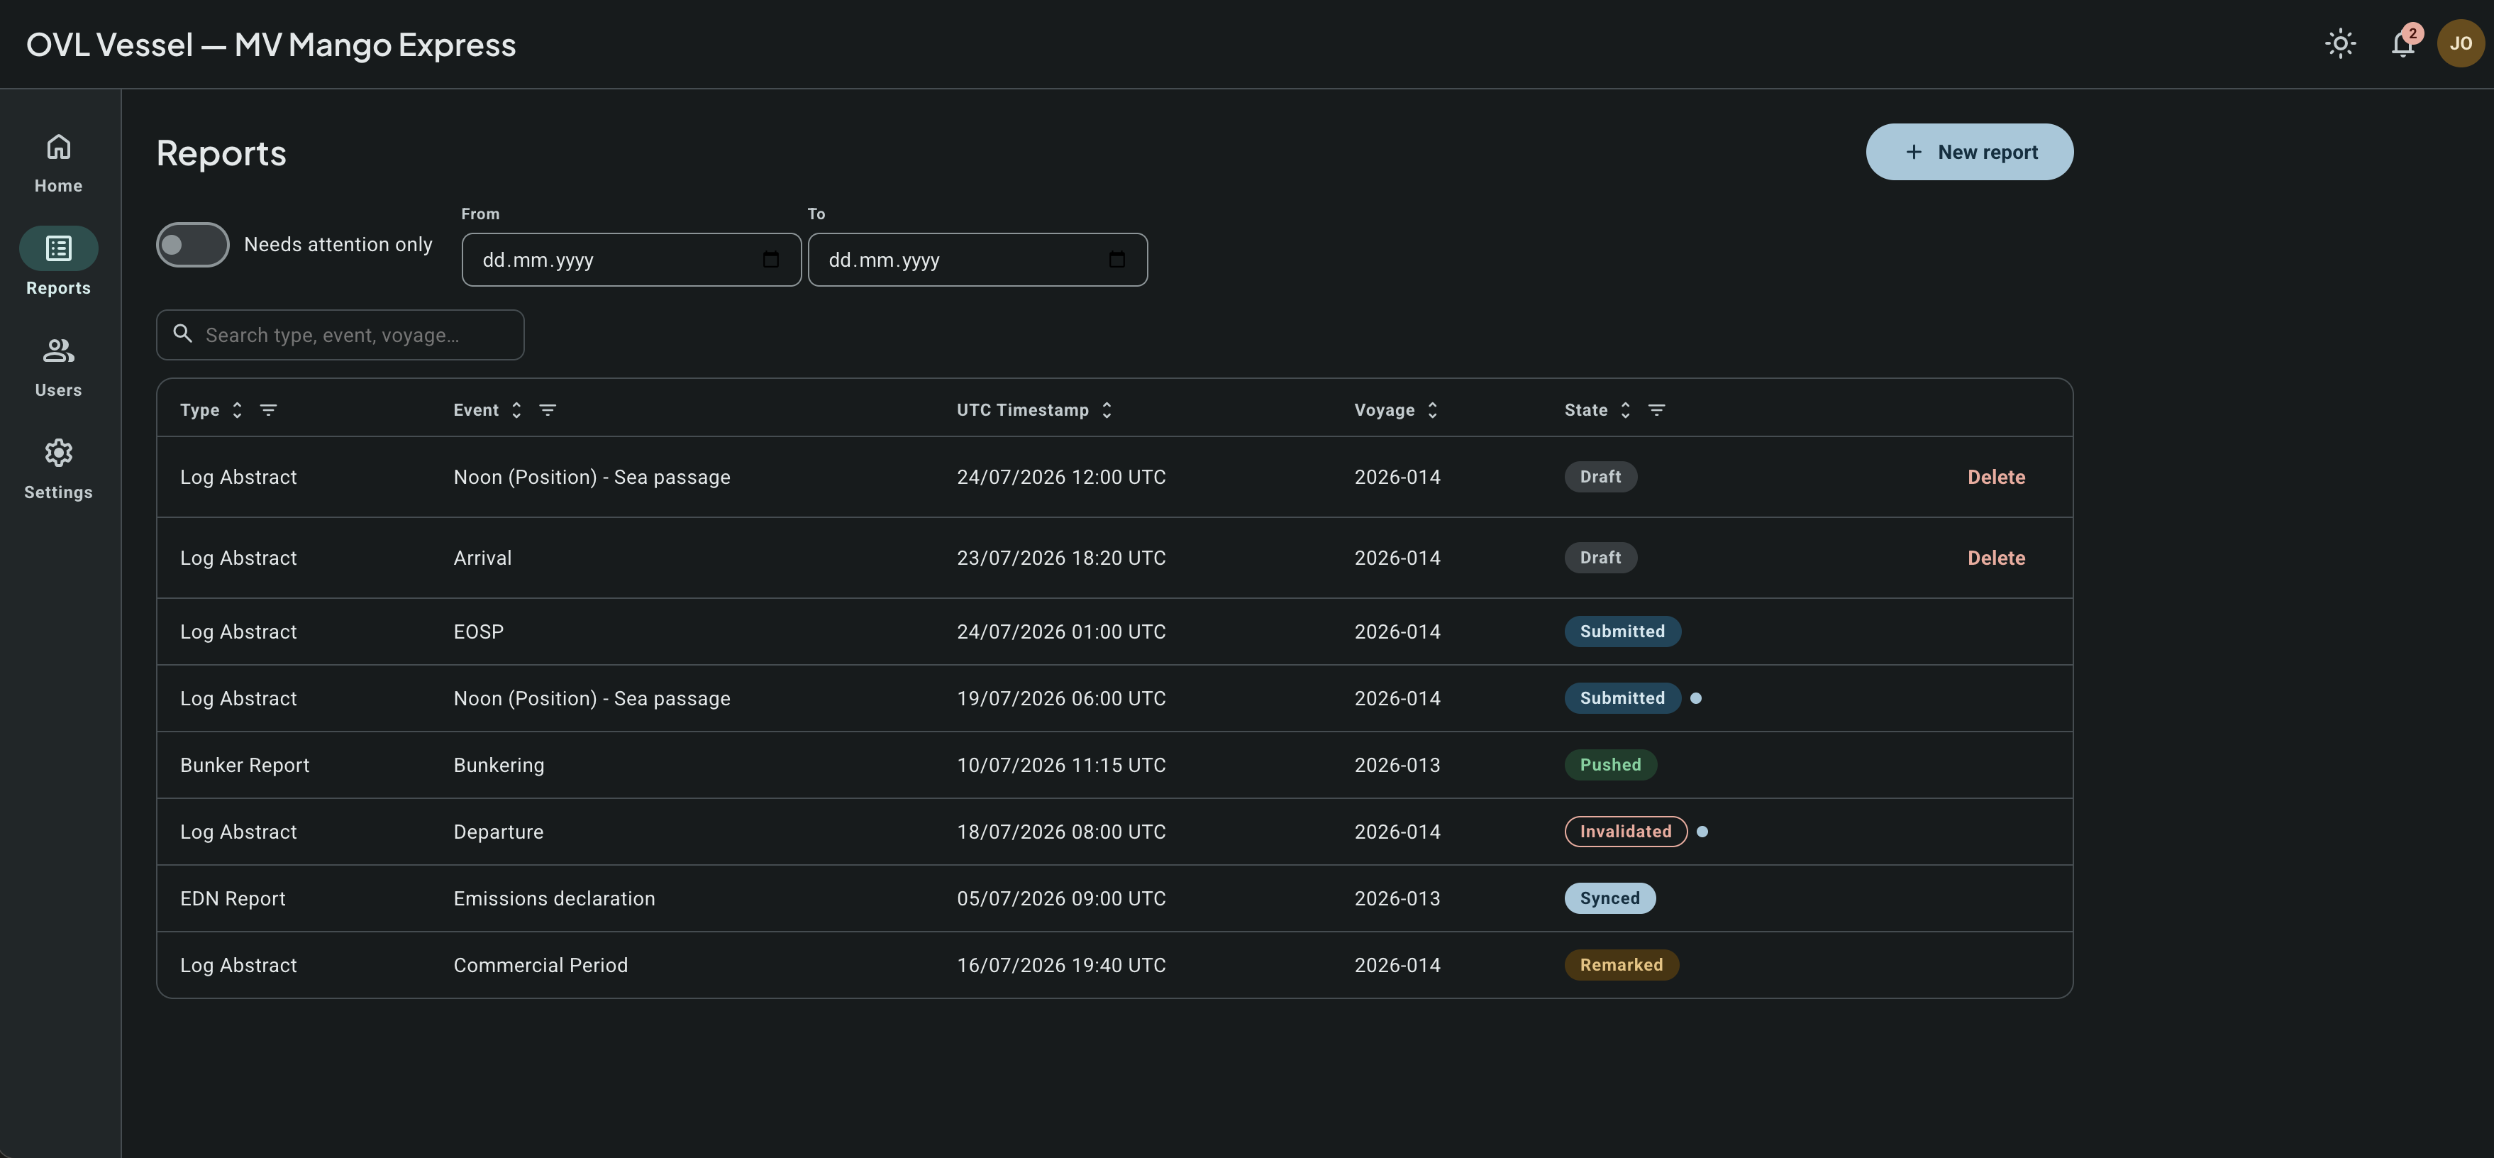The image size is (2494, 1158).
Task: Sort by Voyage column arrows
Action: (1432, 411)
